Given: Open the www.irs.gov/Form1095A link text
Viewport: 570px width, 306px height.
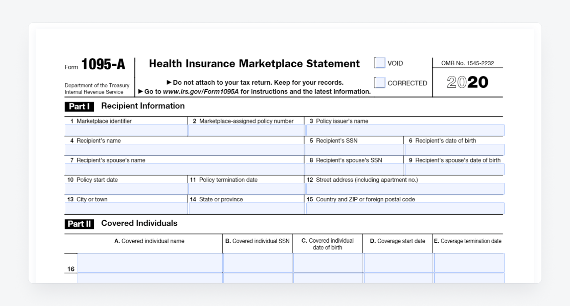Looking at the screenshot, I should coord(201,91).
